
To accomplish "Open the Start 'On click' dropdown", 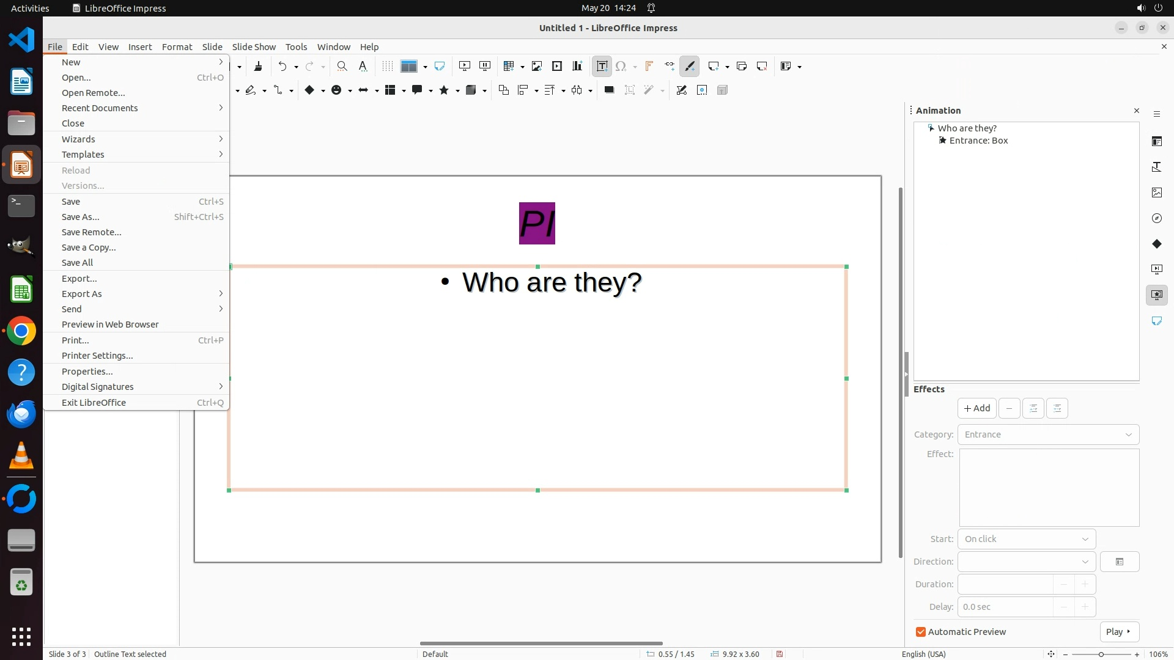I will 1026,539.
